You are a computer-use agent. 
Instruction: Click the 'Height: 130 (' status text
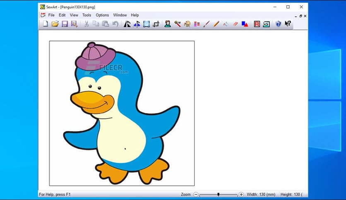click(291, 195)
